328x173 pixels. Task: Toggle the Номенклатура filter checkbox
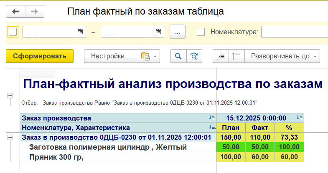[x=201, y=32]
